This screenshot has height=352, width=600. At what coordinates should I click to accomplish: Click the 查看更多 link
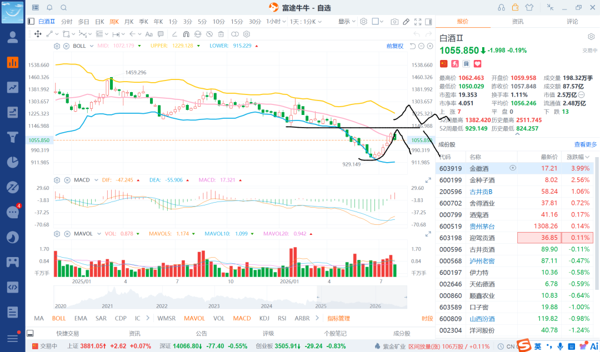point(585,144)
